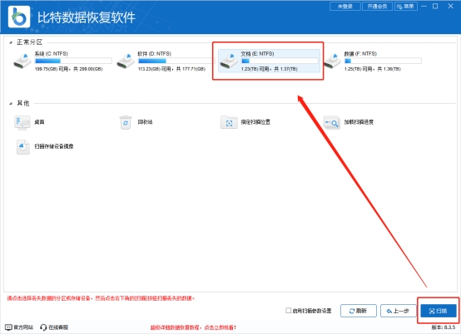Viewport: 461px width, 334px height.
Task: Click the D: drive usage bar
Action: coord(176,61)
